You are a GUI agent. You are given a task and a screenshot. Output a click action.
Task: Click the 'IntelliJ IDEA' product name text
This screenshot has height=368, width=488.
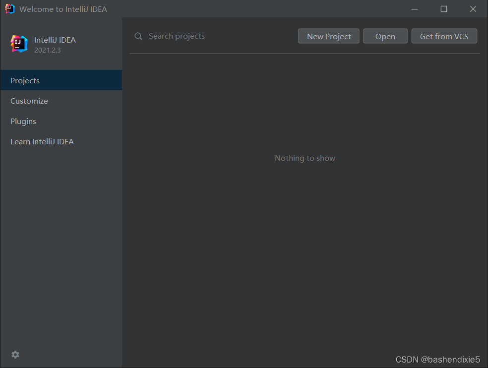pos(55,40)
